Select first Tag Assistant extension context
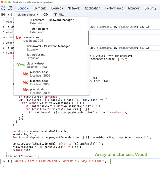160x170 pixels. (39, 30)
